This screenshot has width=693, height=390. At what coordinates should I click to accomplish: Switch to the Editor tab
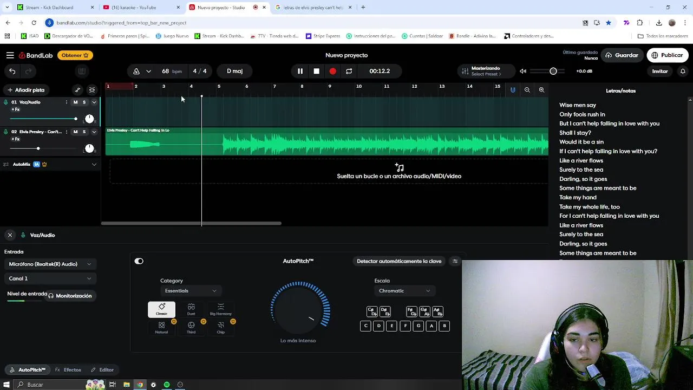point(102,370)
